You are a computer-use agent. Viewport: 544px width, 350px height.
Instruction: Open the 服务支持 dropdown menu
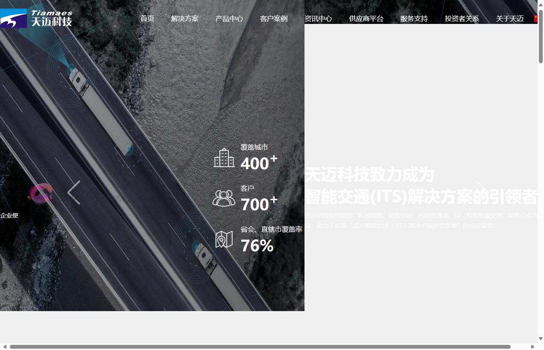coord(413,18)
